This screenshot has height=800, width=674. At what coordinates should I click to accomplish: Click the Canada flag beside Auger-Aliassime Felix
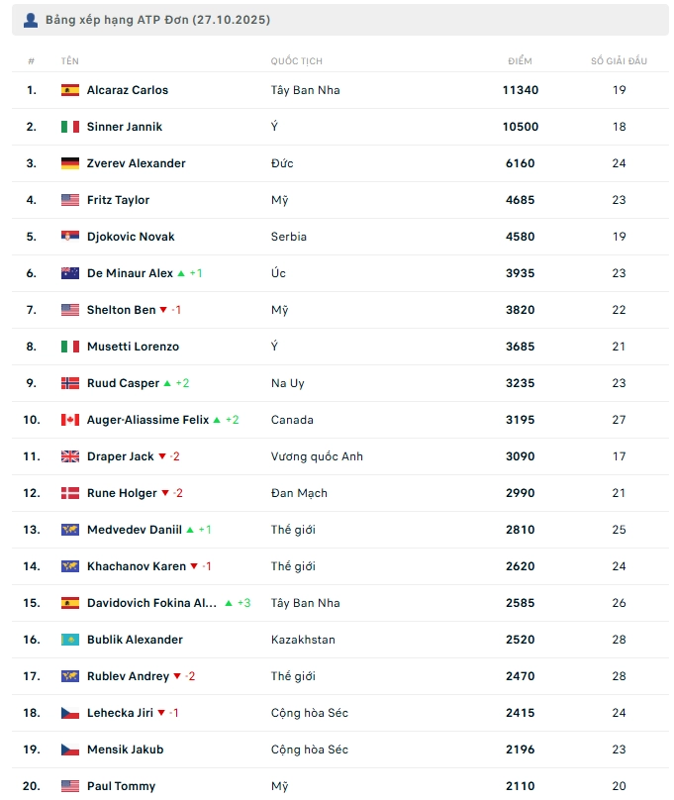point(70,420)
